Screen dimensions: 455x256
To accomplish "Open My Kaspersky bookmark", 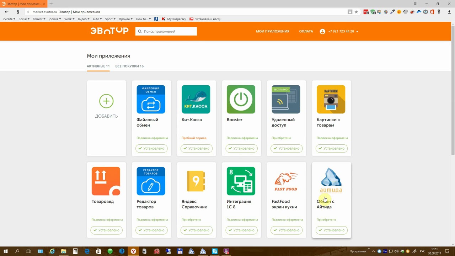I will 174,19.
